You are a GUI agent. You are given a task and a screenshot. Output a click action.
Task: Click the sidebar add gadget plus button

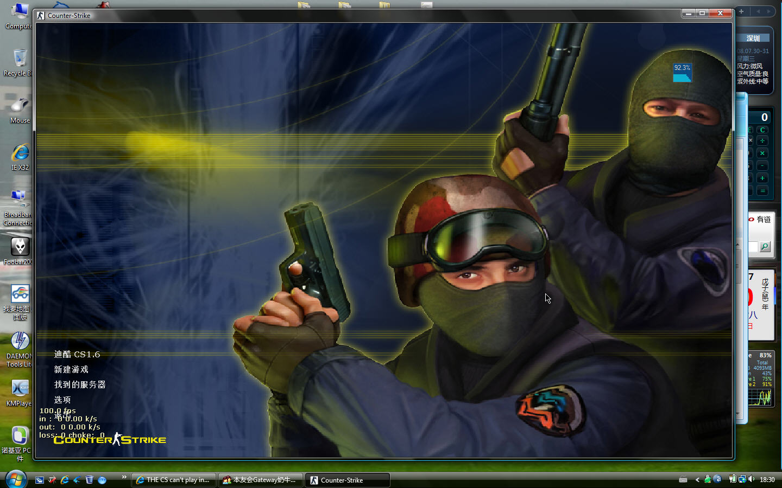click(741, 11)
